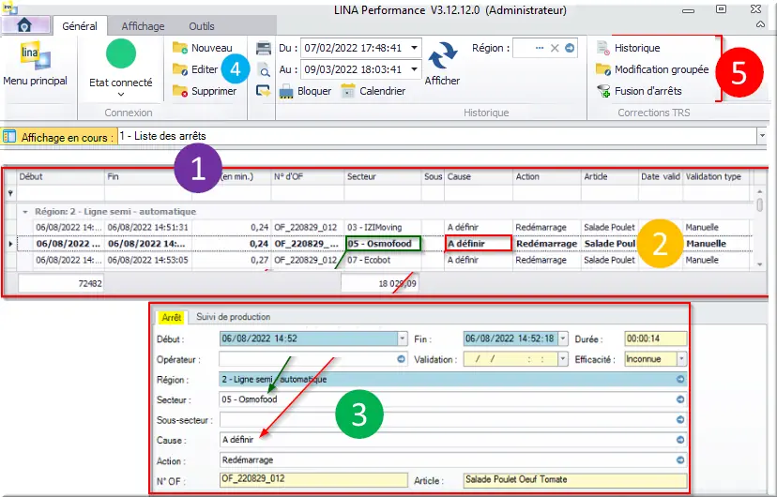Expand the Etat connecté chevron
This screenshot has width=777, height=497.
coord(121,95)
